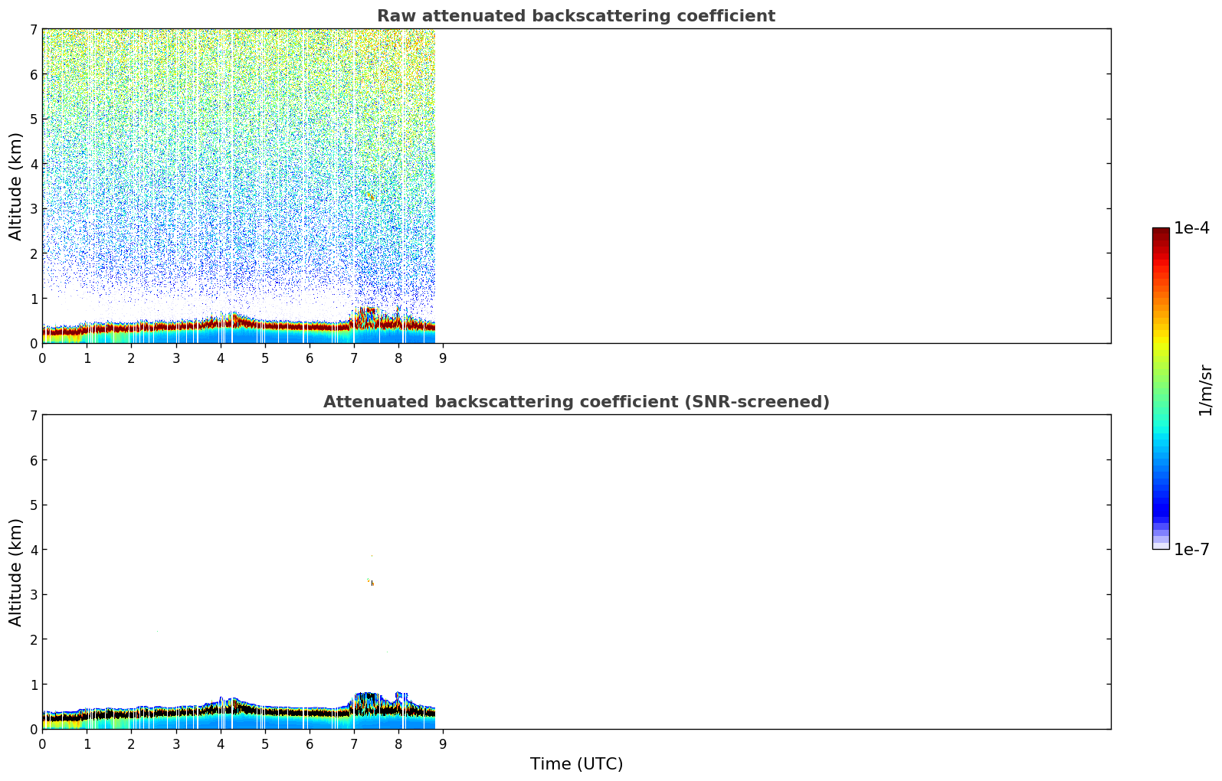Image resolution: width=1222 pixels, height=781 pixels.
Task: Click the dark red top of colorbar
Action: click(x=1160, y=232)
